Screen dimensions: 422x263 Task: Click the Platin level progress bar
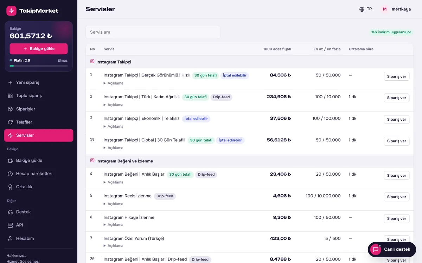tap(39, 66)
